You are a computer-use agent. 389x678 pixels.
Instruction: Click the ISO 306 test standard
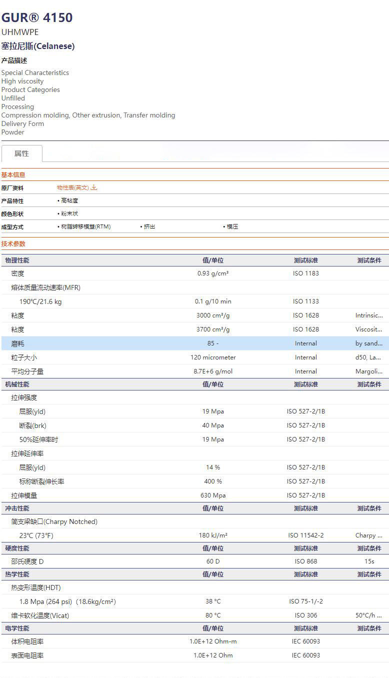306,615
